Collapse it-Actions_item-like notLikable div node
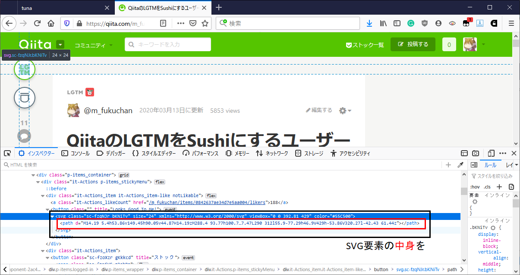The width and height of the screenshot is (520, 275). 42,195
